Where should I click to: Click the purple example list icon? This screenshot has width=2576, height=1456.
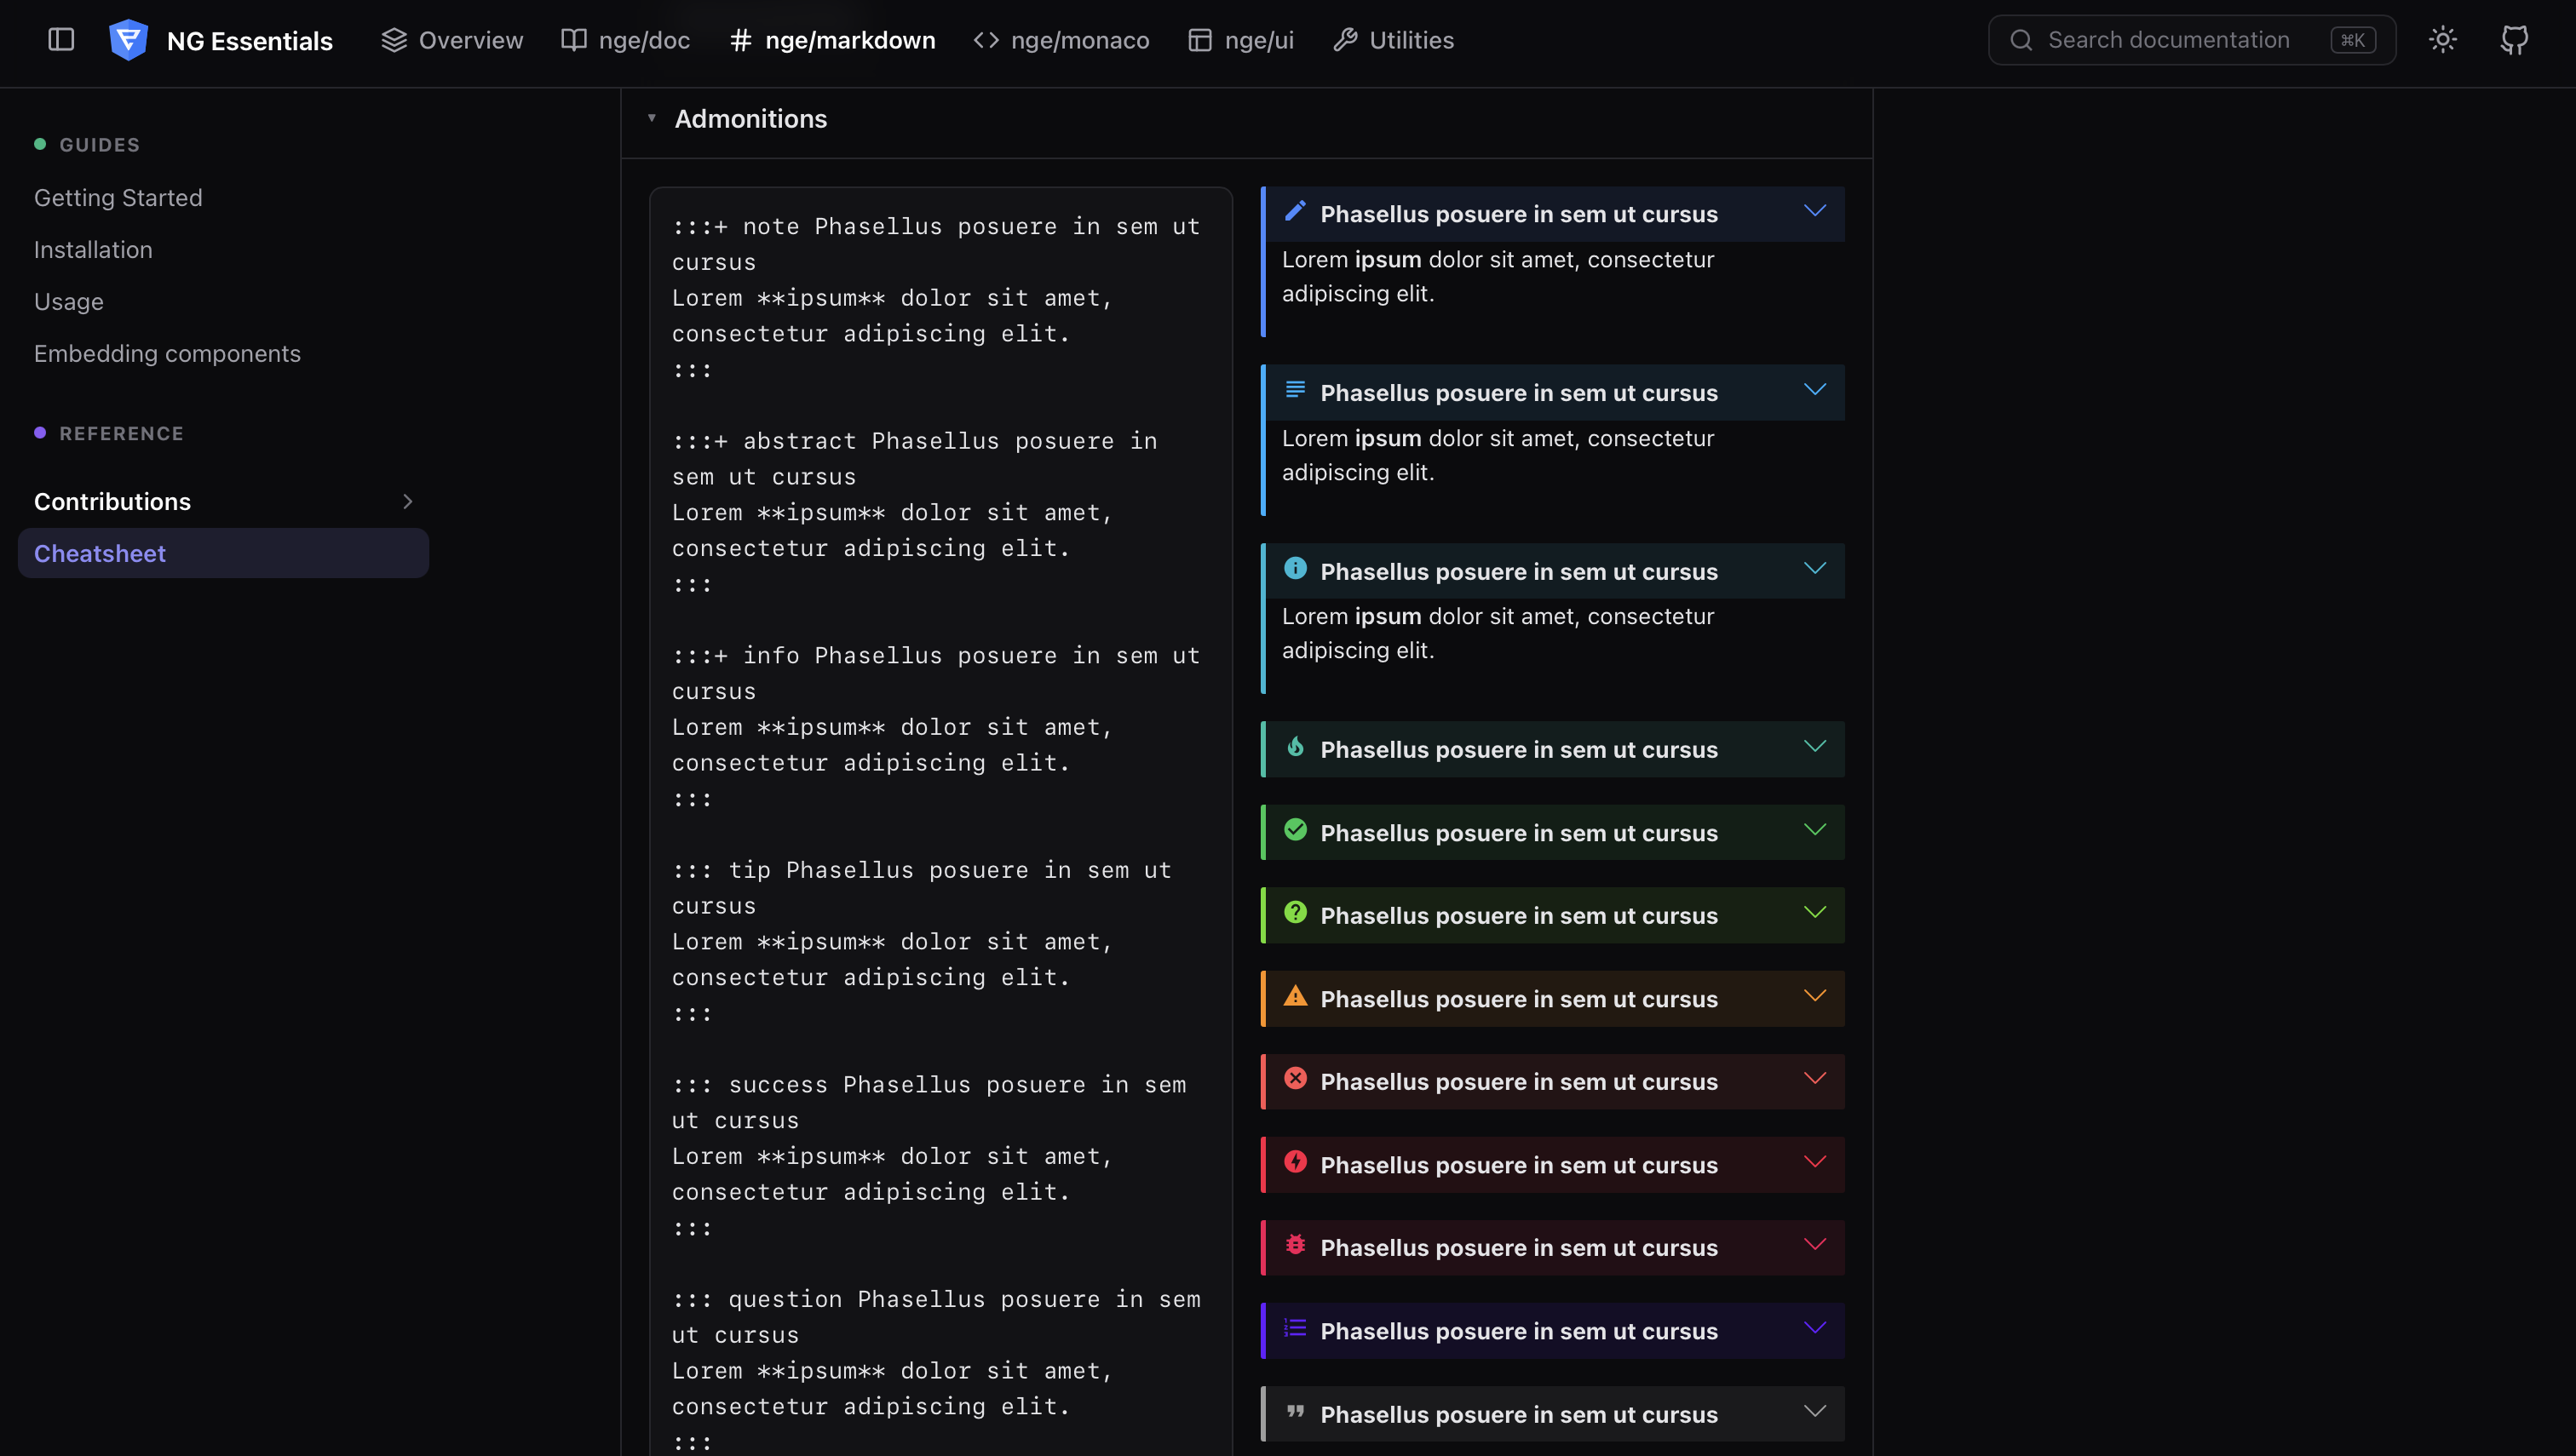1295,1328
